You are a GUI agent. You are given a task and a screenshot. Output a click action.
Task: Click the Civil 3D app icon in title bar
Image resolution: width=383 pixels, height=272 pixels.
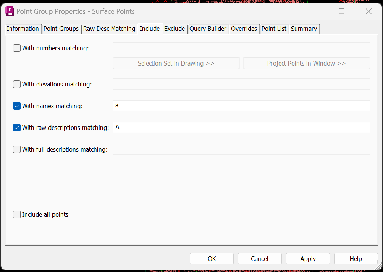10,11
